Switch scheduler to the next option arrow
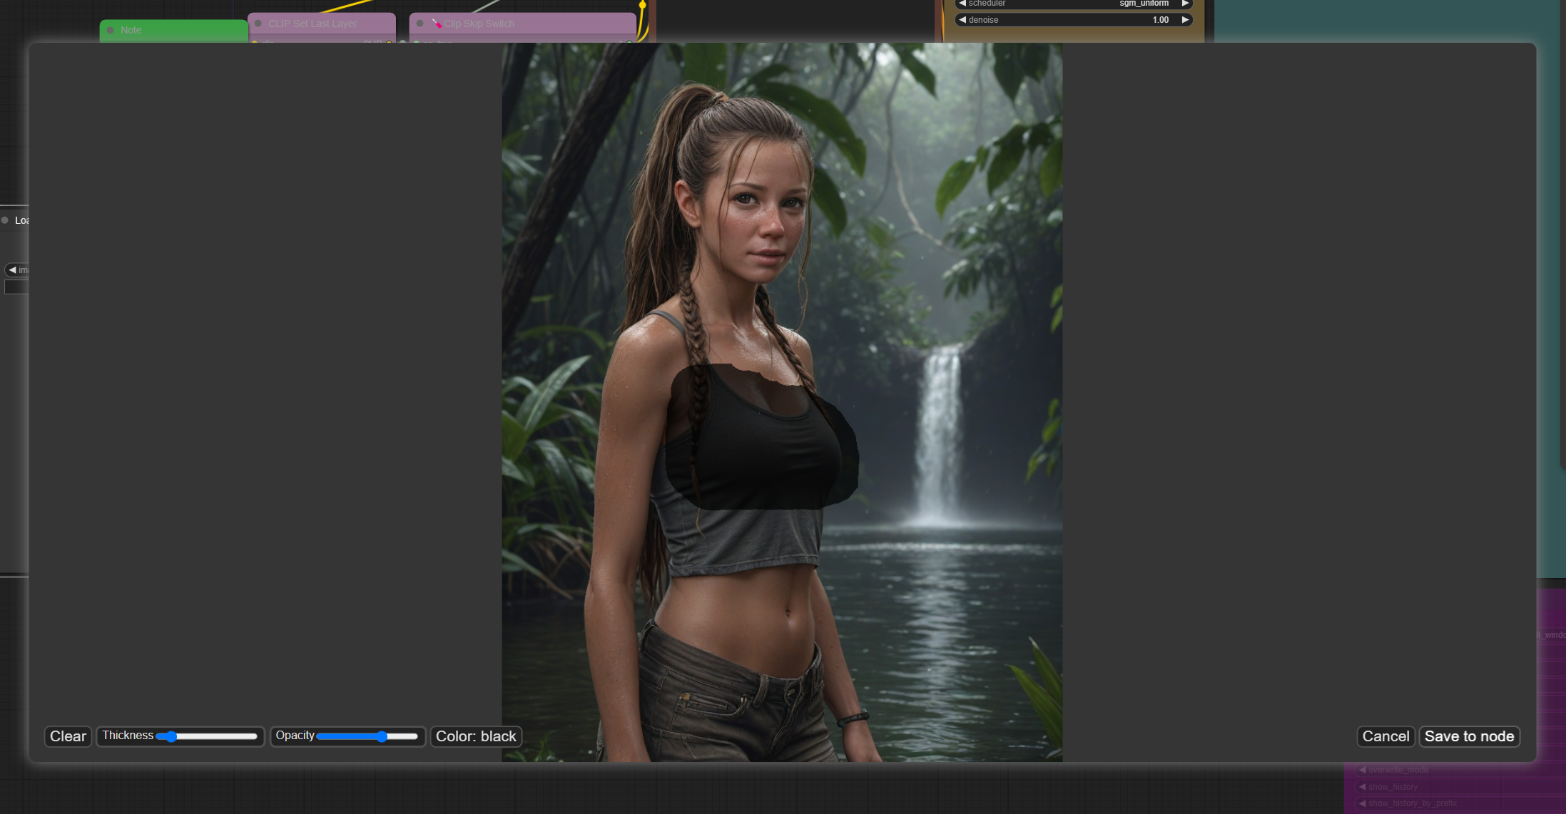This screenshot has height=814, width=1566. point(1185,4)
